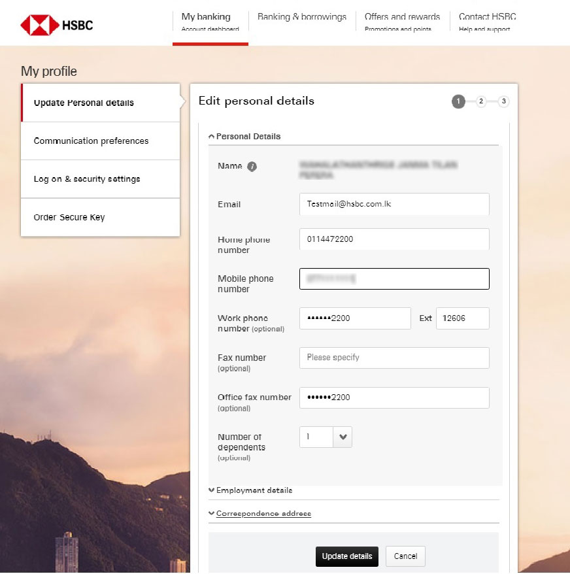The width and height of the screenshot is (570, 574).
Task: Open Log on & security settings
Action: click(x=100, y=179)
